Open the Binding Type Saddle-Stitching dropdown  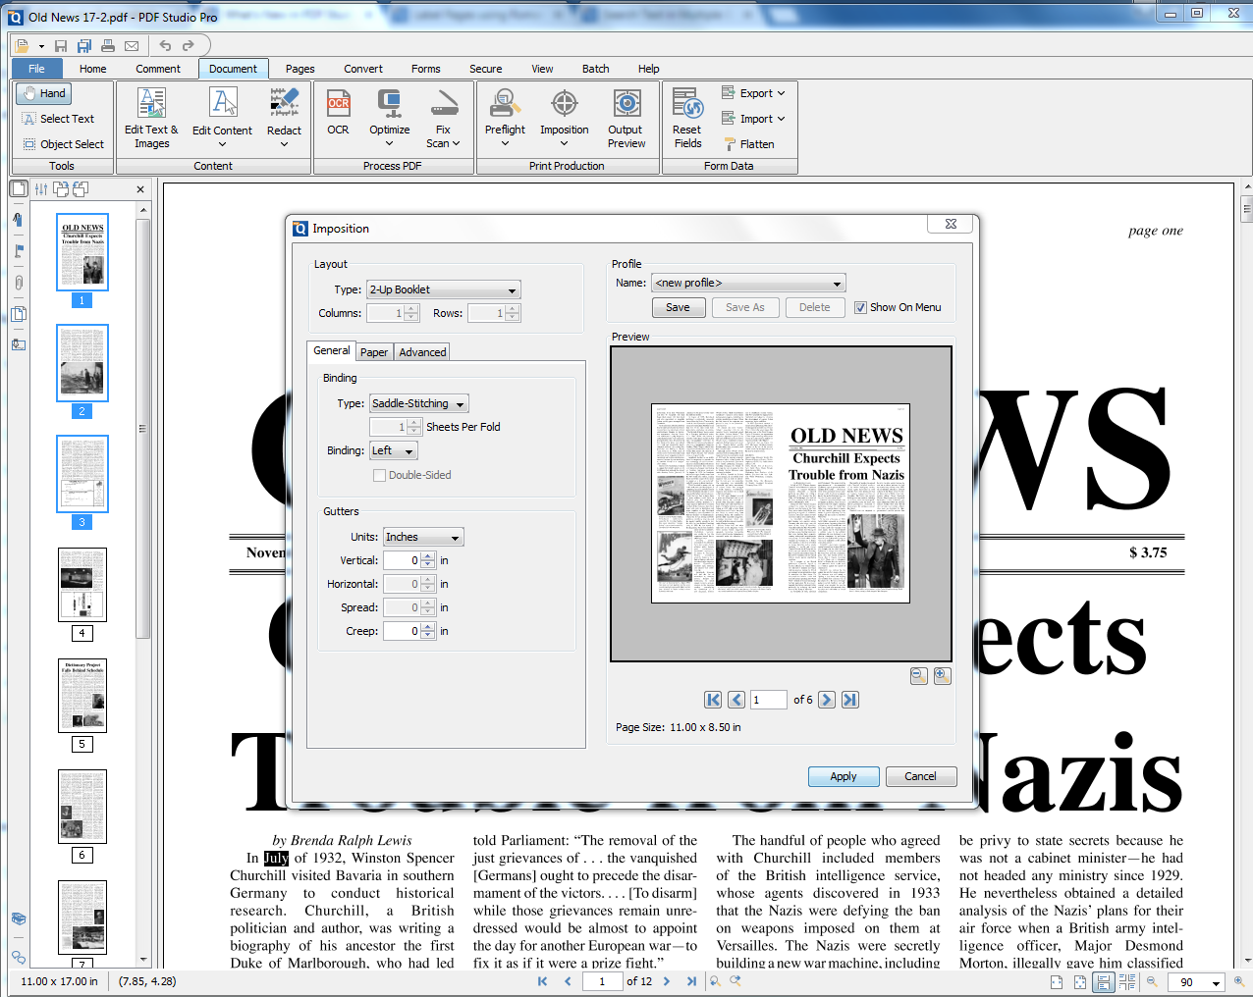click(x=419, y=403)
